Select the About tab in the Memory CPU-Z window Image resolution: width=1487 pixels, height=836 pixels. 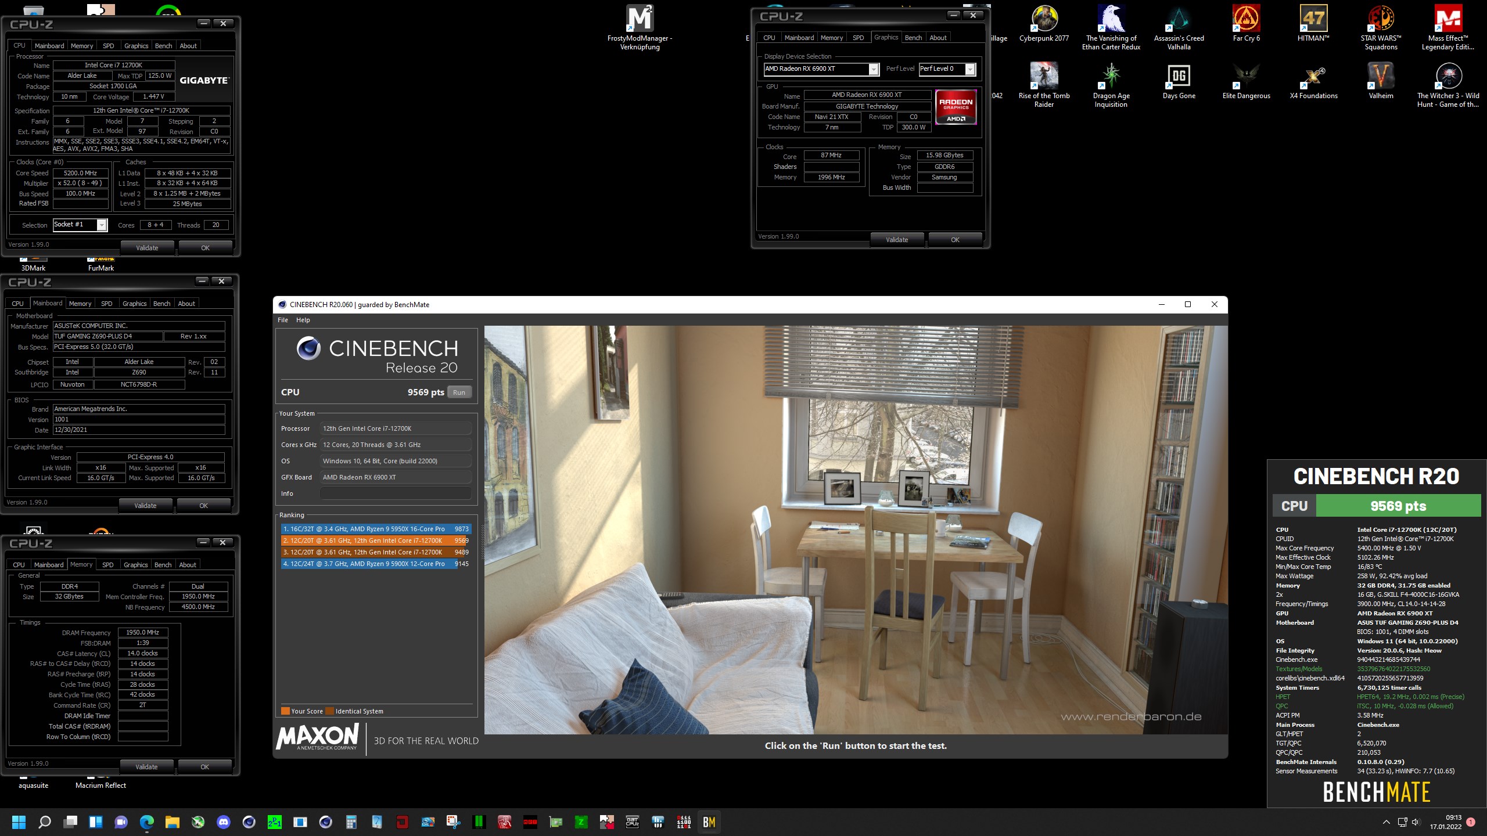[188, 565]
